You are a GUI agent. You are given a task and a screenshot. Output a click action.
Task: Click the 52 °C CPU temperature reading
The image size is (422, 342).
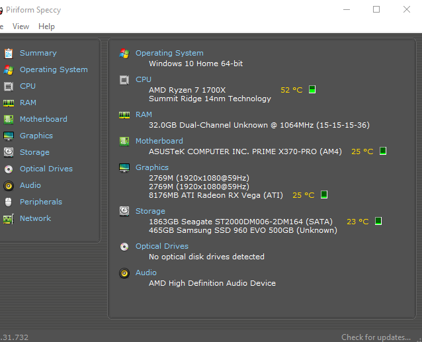291,90
